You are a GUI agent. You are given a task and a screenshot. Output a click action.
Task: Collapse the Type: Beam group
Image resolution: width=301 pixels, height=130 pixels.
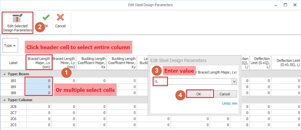(4, 74)
